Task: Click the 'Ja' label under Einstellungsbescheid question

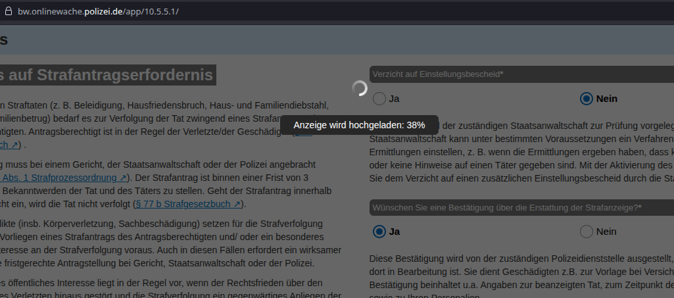Action: (395, 99)
